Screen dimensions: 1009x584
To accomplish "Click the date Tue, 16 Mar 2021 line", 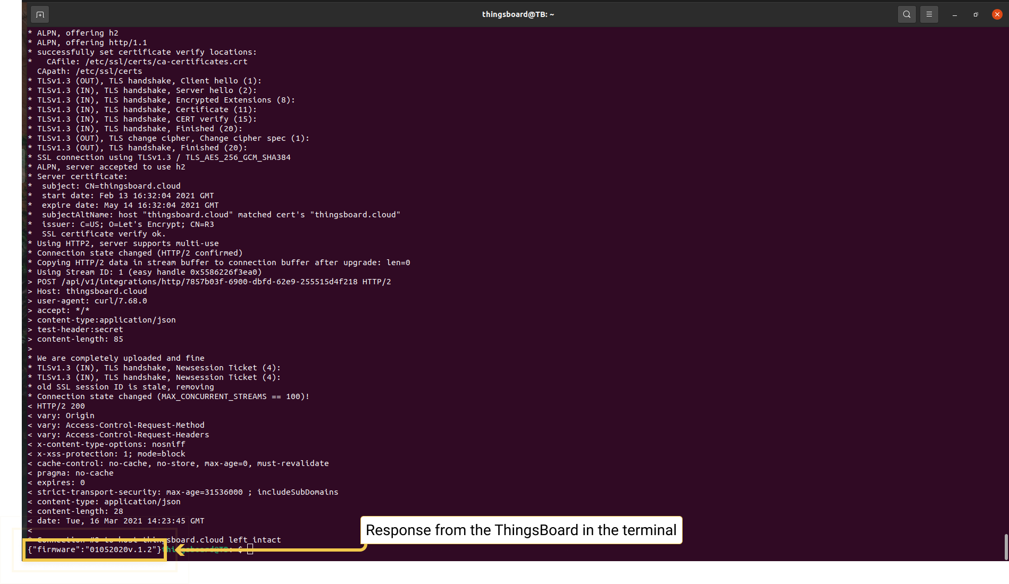I will pos(116,521).
